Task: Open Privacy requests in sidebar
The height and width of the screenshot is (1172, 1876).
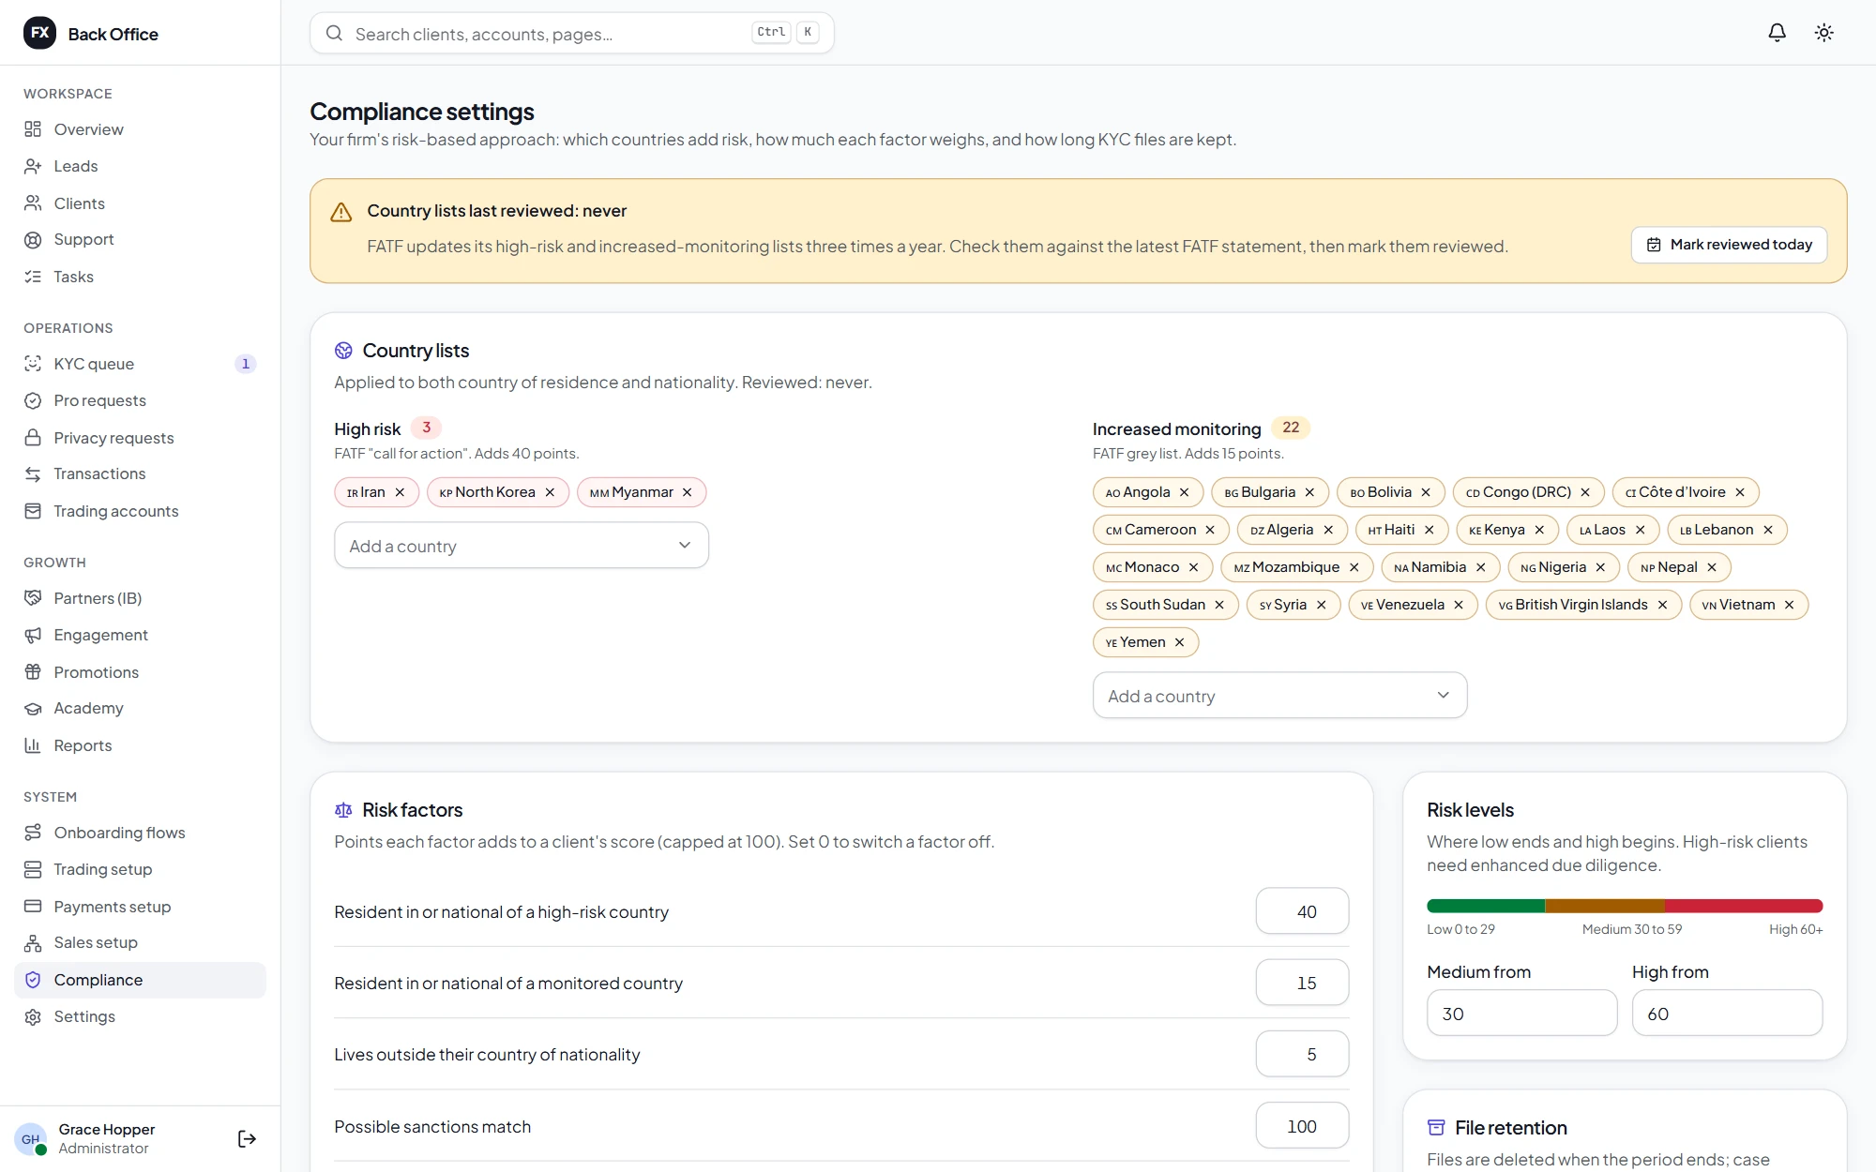Action: [140, 438]
